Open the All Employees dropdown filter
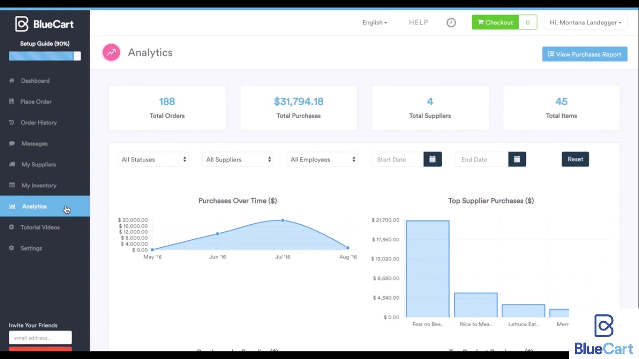 tap(322, 159)
